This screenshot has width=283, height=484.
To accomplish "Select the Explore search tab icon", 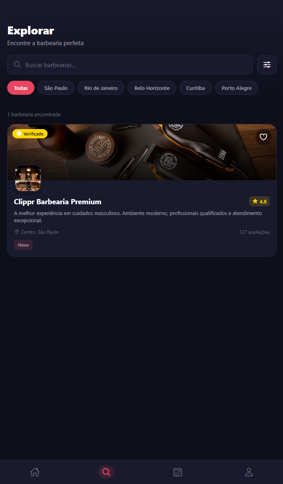I will pos(106,472).
